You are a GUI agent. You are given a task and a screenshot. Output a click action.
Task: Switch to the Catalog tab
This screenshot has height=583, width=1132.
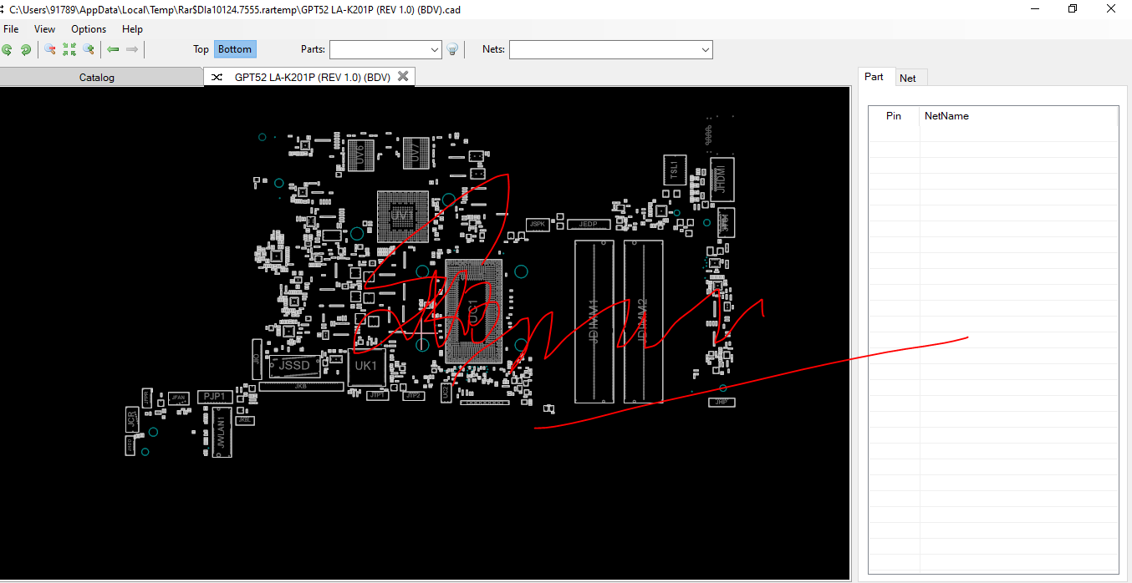97,77
